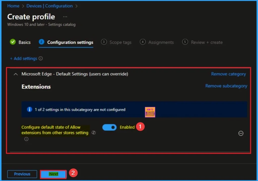The height and width of the screenshot is (181, 258).
Task: Open the Scope tags step
Action: pyautogui.click(x=120, y=42)
